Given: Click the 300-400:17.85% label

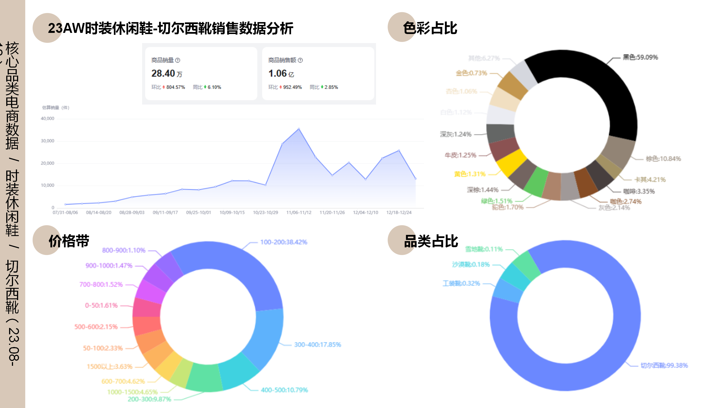Looking at the screenshot, I should click(x=317, y=345).
